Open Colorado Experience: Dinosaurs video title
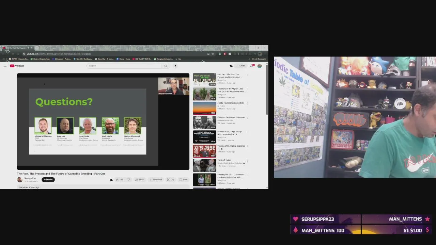 pyautogui.click(x=231, y=117)
